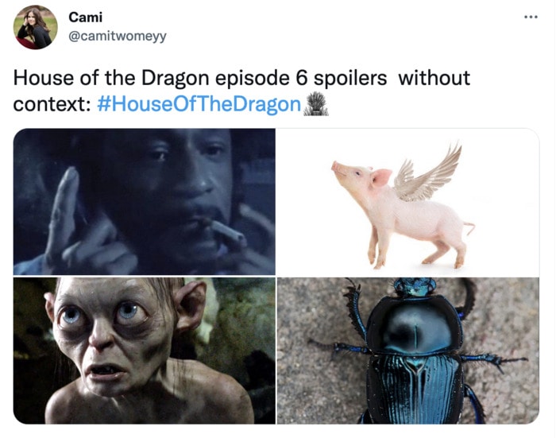
Task: Open the three-dot more options menu
Action: coord(531,17)
